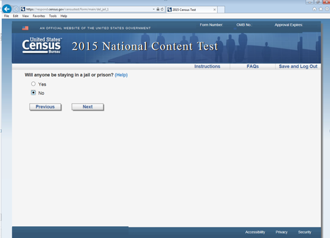
Task: Click the Next button
Action: (88, 107)
